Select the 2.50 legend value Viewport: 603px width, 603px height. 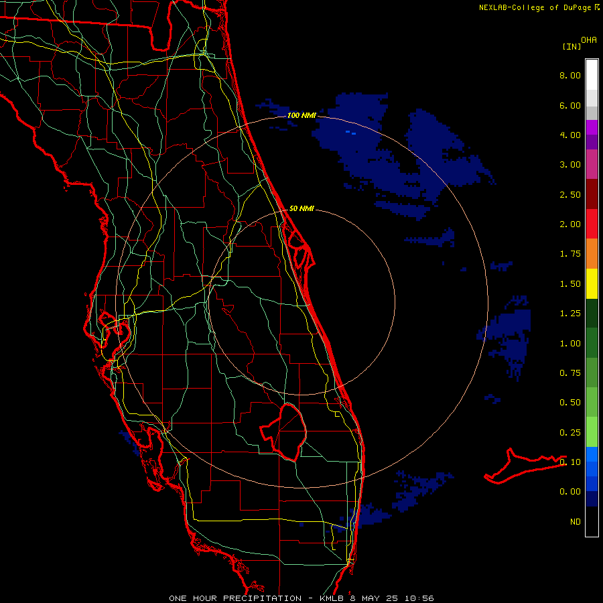pos(570,194)
